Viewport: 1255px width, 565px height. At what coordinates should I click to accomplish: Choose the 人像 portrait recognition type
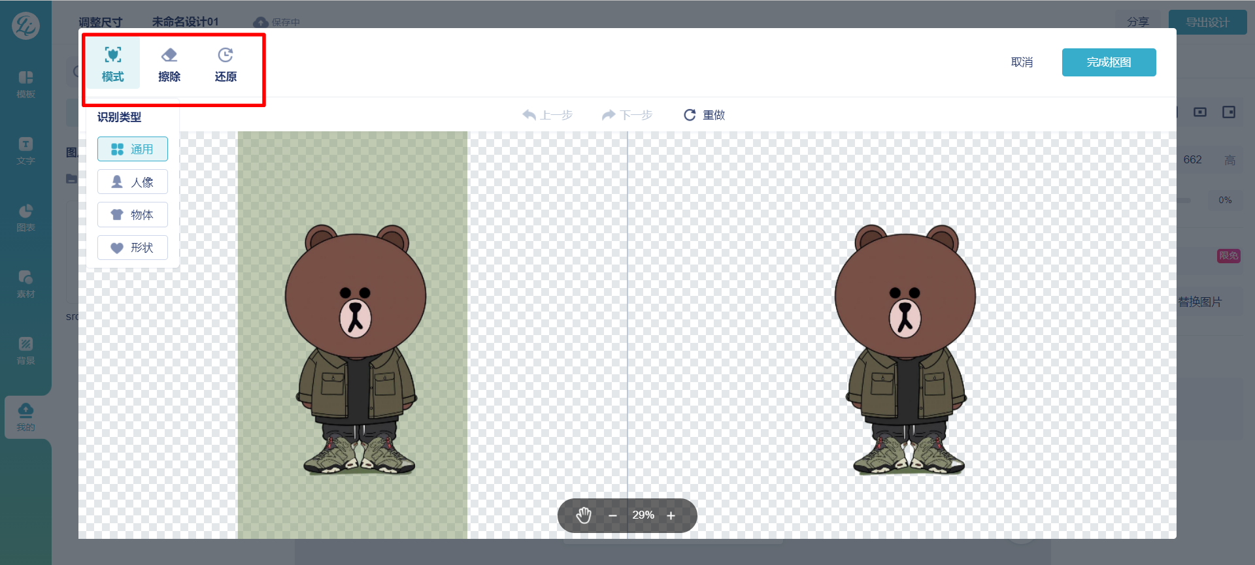[x=133, y=182]
